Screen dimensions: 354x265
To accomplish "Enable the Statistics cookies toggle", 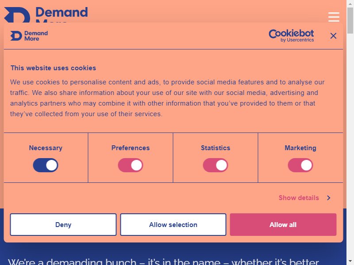I will pyautogui.click(x=215, y=165).
